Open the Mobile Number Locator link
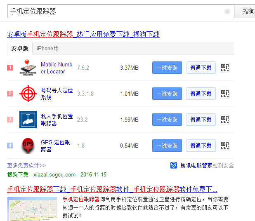Image resolution: width=255 pixels, height=221 pixels. pyautogui.click(x=57, y=68)
